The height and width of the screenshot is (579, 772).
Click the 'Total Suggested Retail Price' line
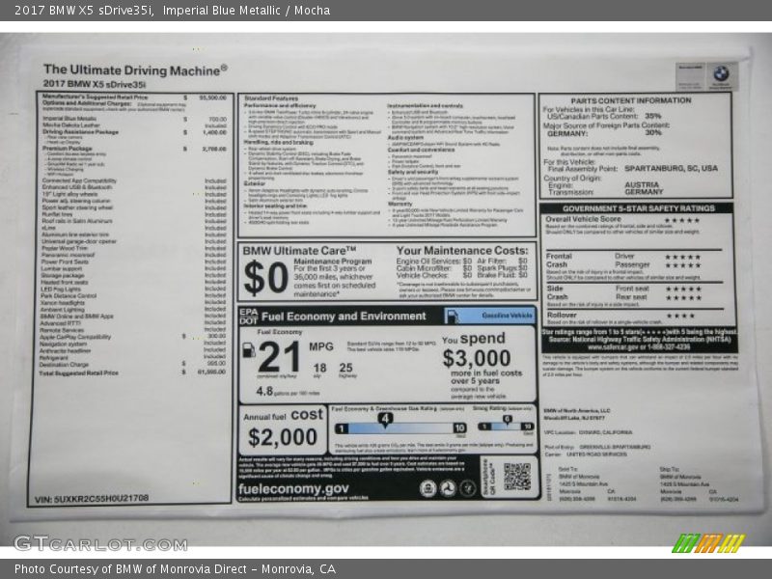[x=132, y=372]
